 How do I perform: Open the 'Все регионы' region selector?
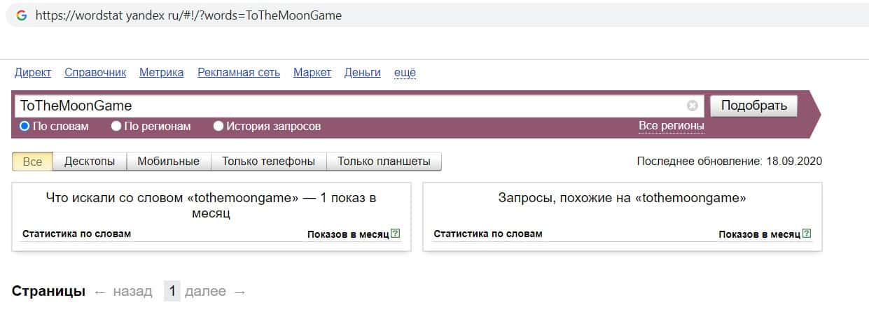(671, 126)
